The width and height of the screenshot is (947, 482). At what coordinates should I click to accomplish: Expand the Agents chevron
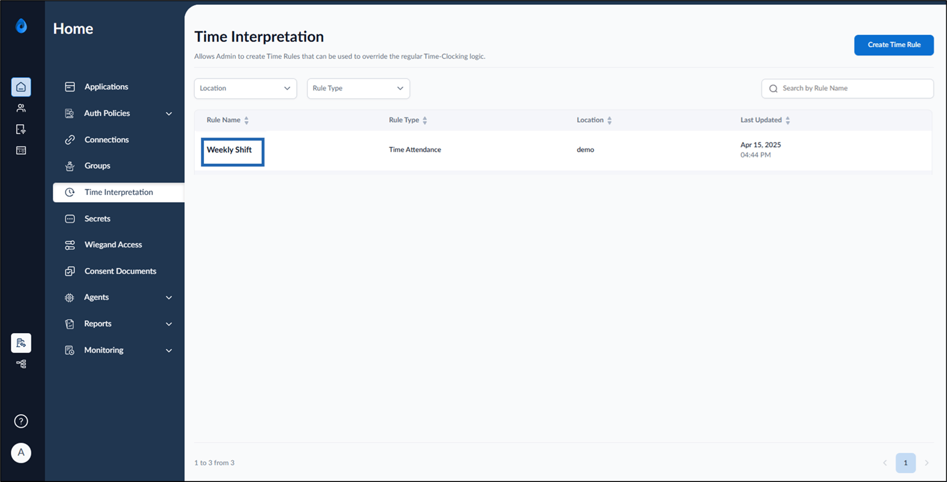169,298
